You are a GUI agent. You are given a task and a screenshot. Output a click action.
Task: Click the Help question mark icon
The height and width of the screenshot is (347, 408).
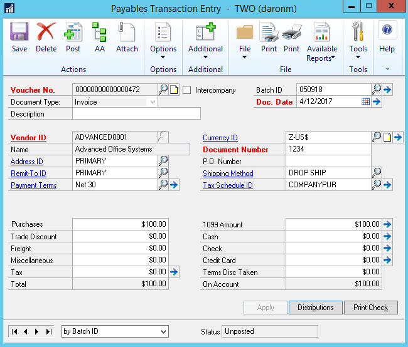click(x=387, y=29)
